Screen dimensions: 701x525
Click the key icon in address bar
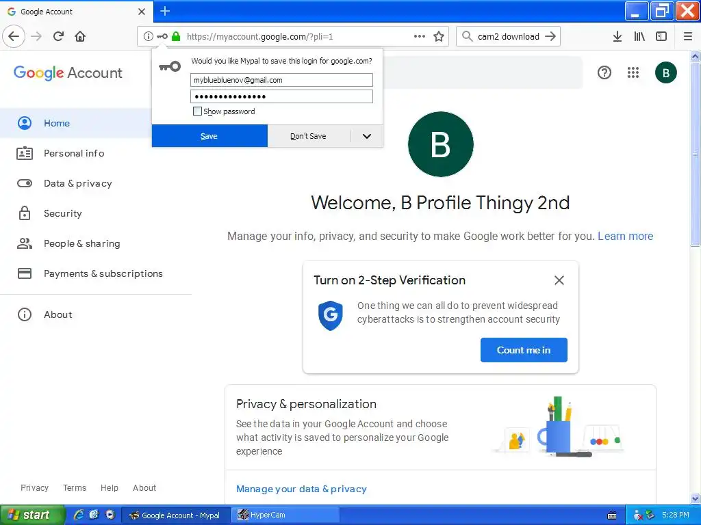coord(162,36)
